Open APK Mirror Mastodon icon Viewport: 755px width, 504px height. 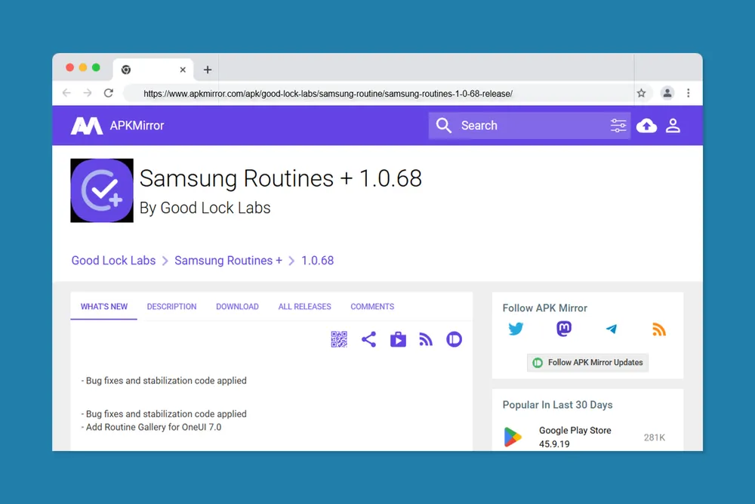(x=564, y=329)
